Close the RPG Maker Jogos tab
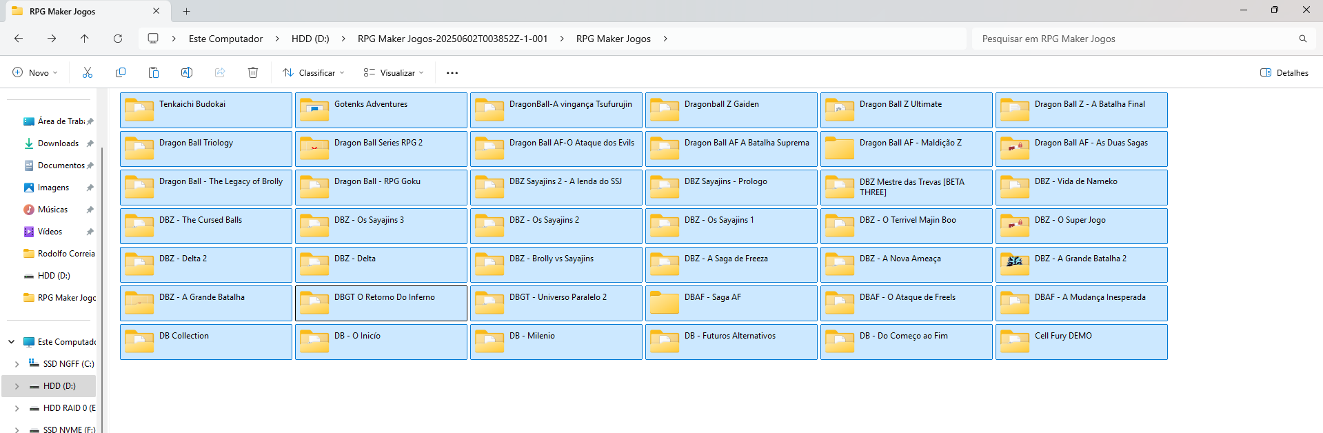Screen dimensions: 1323x433 click(156, 11)
